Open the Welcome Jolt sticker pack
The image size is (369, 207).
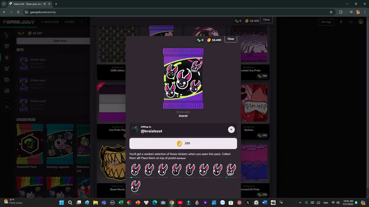click(x=83, y=148)
